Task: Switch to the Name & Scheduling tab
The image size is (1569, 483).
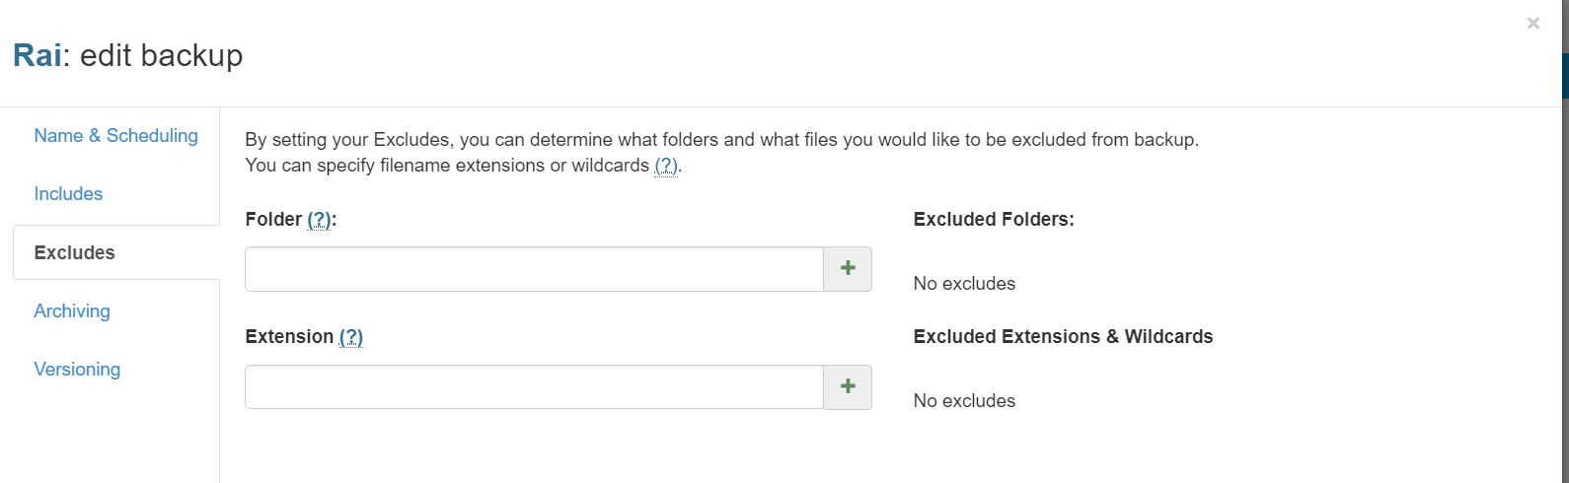Action: tap(115, 136)
